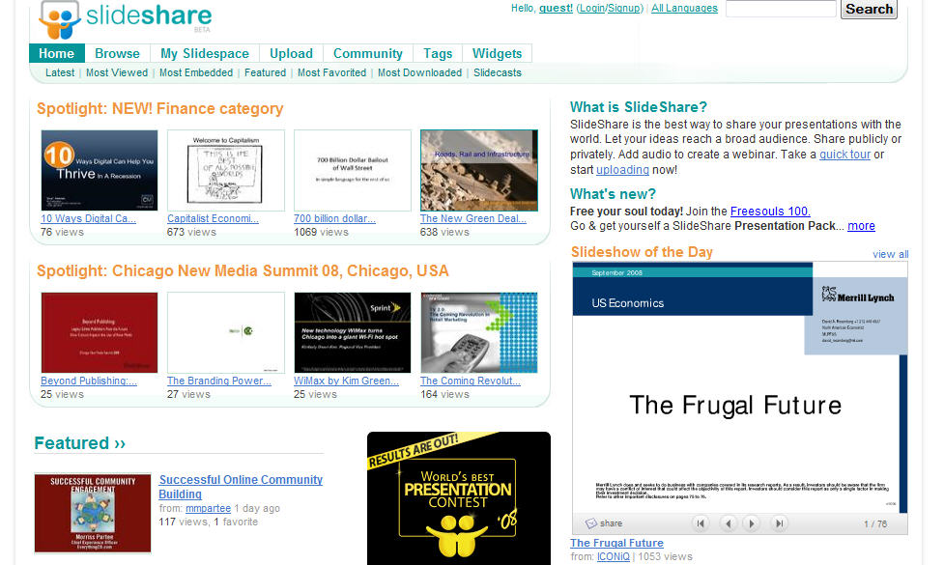Image resolution: width=944 pixels, height=565 pixels.
Task: Open the 10 Ways Digital Can Help thumbnail
Action: pyautogui.click(x=98, y=169)
